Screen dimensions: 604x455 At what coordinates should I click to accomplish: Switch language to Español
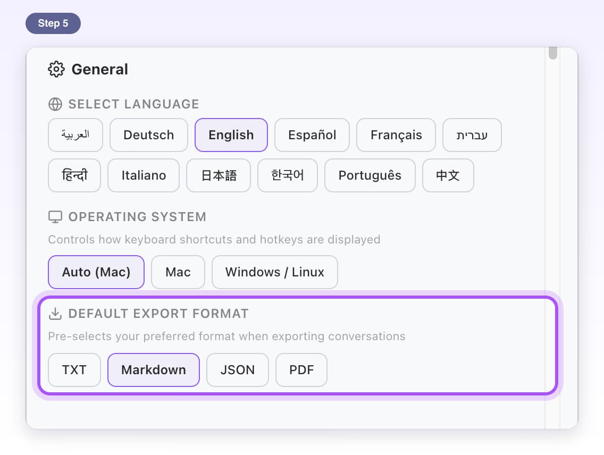[x=312, y=135]
